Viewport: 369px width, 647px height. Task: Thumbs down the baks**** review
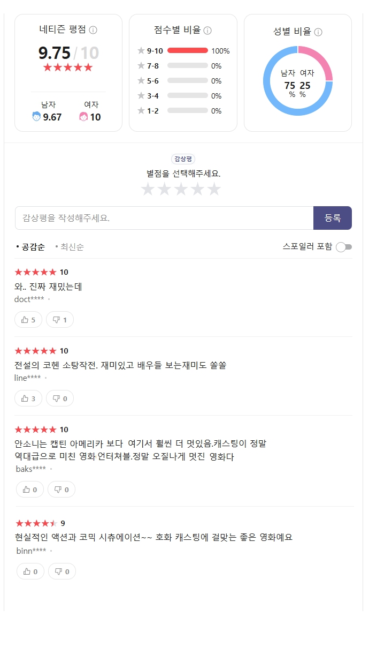[61, 490]
